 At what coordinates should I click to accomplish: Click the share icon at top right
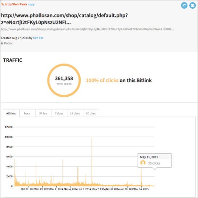[x=184, y=5]
